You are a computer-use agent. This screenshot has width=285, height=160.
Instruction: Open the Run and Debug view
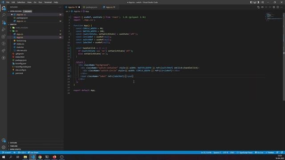[x=4, y=29]
